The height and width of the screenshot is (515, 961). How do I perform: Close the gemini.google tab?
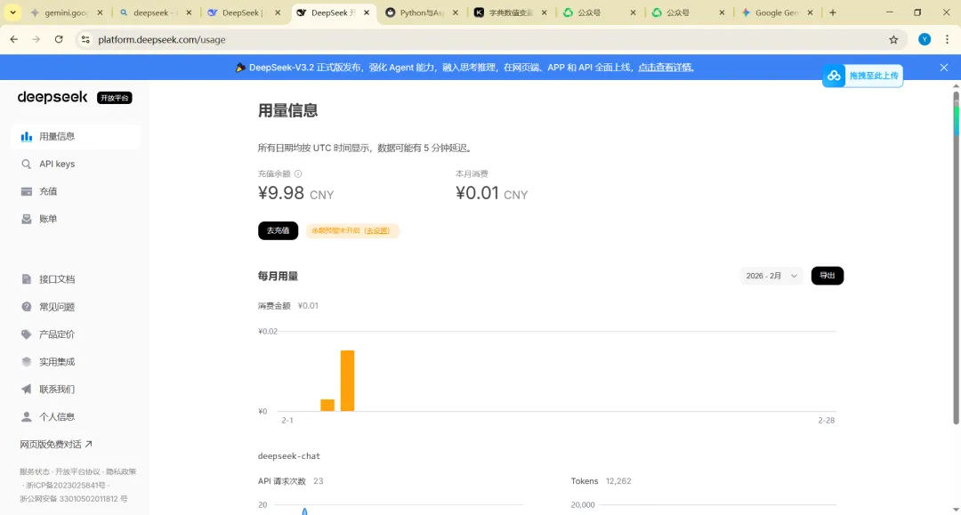click(x=100, y=12)
